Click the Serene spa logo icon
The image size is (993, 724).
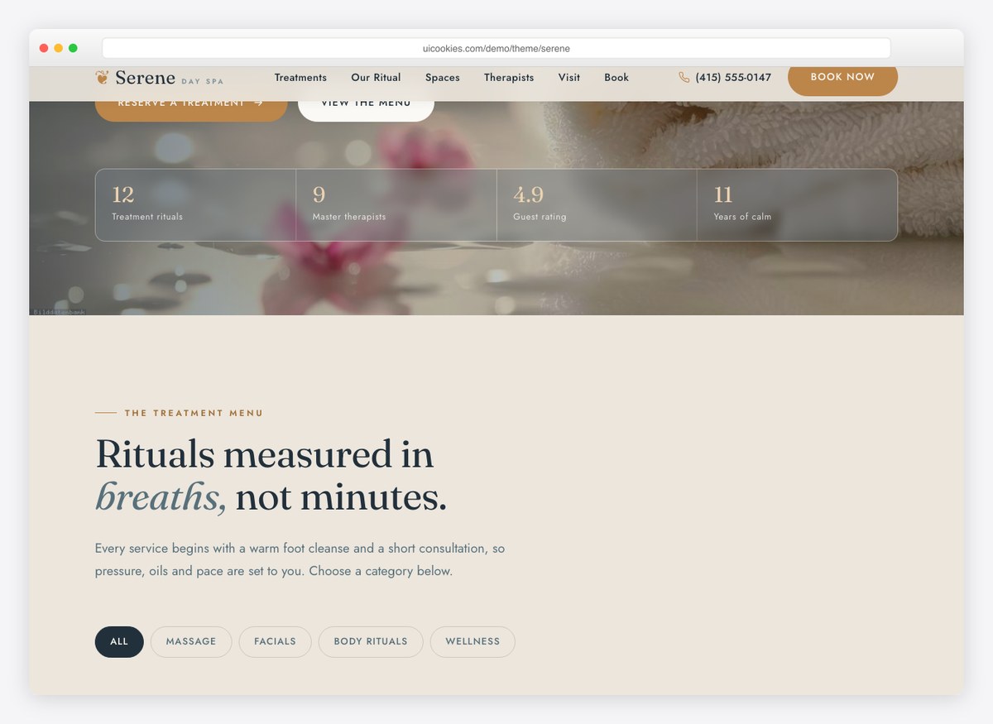[x=102, y=77]
